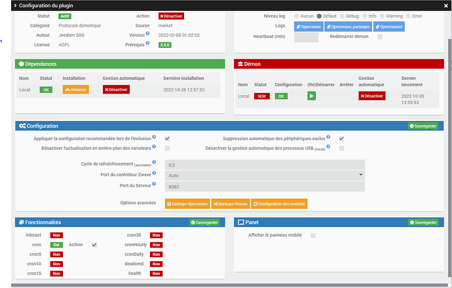Screen dimensions: 452x288
Task: Click help icon for Port du contrôleur Zwave
Action: (154, 173)
